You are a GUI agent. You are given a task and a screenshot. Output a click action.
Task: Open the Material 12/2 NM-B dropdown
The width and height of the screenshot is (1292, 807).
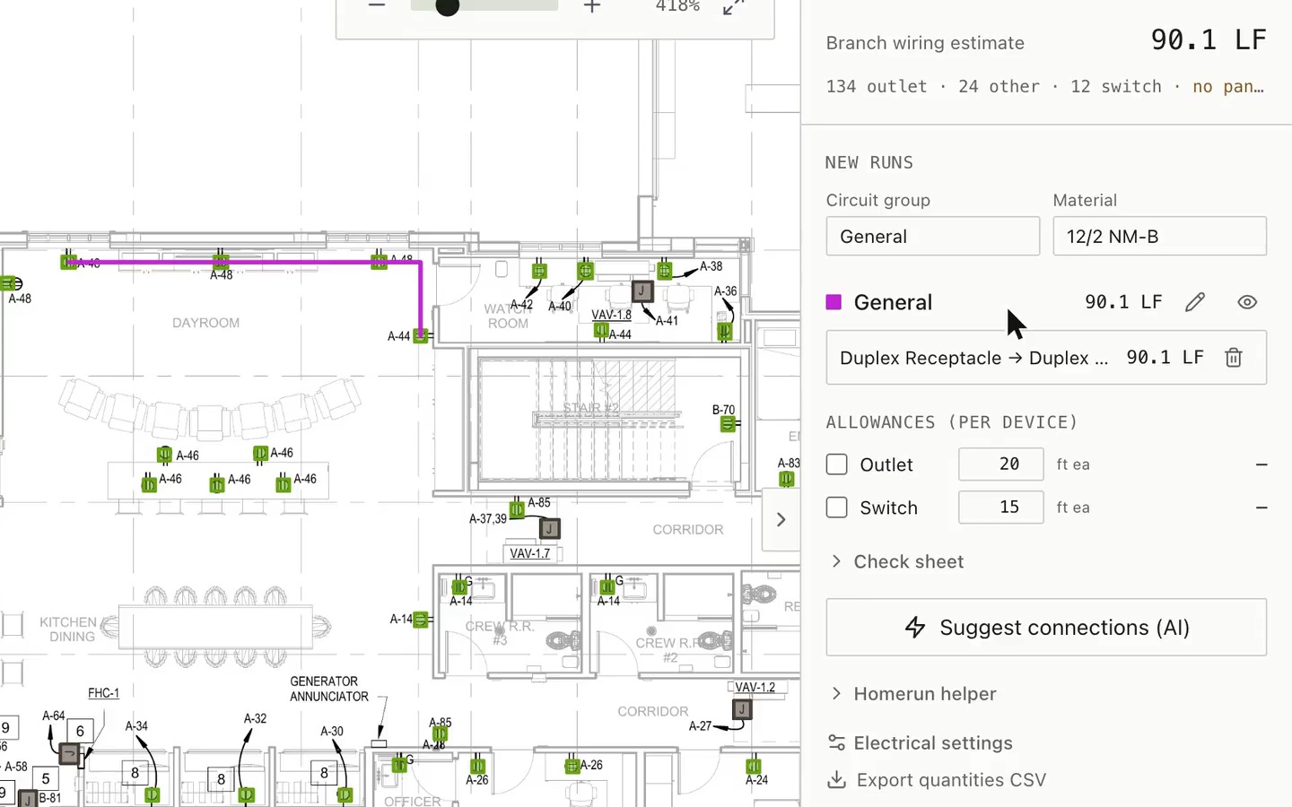(1159, 236)
